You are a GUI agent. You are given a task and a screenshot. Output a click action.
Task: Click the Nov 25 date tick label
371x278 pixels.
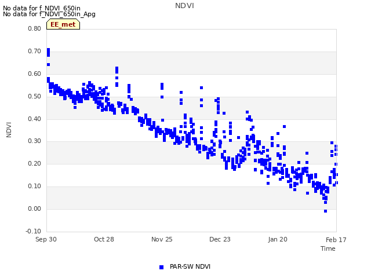coord(162,239)
